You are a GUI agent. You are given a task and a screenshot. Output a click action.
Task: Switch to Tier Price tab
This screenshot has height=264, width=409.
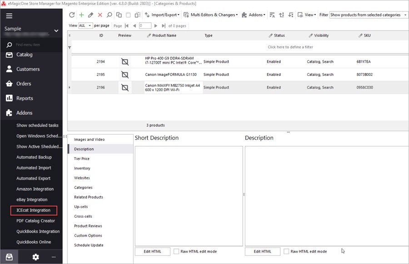tap(100, 159)
